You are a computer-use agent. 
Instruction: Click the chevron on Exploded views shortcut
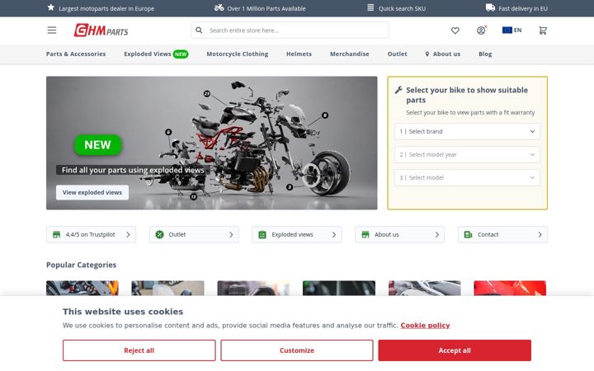tap(334, 235)
